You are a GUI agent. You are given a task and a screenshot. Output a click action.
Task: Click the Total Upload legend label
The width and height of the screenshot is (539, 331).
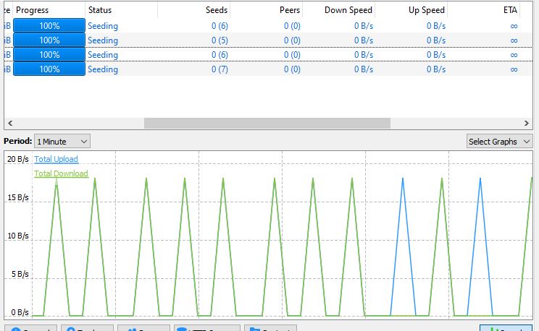(56, 159)
